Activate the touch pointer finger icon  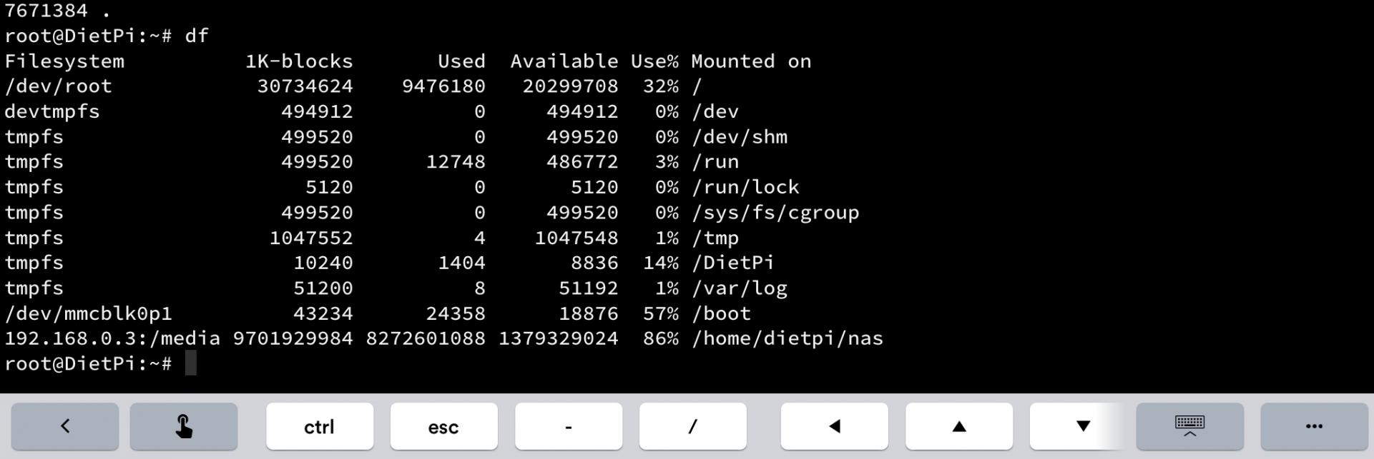[x=183, y=426]
